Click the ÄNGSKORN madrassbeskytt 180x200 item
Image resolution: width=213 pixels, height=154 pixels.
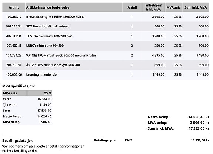[x=53, y=65]
